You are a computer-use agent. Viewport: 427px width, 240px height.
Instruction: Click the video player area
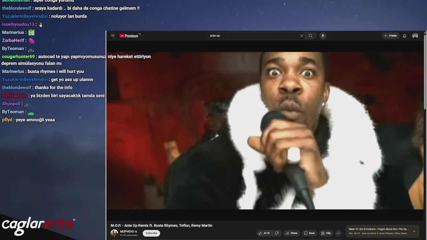pyautogui.click(x=265, y=130)
